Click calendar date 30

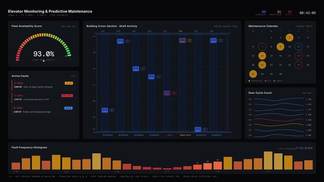coord(281,74)
